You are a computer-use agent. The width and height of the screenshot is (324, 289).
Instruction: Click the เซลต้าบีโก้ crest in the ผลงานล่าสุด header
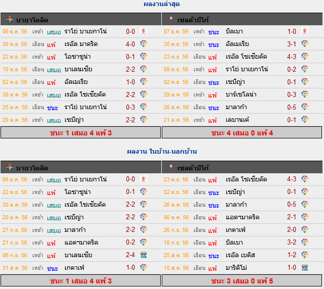coord(171,19)
